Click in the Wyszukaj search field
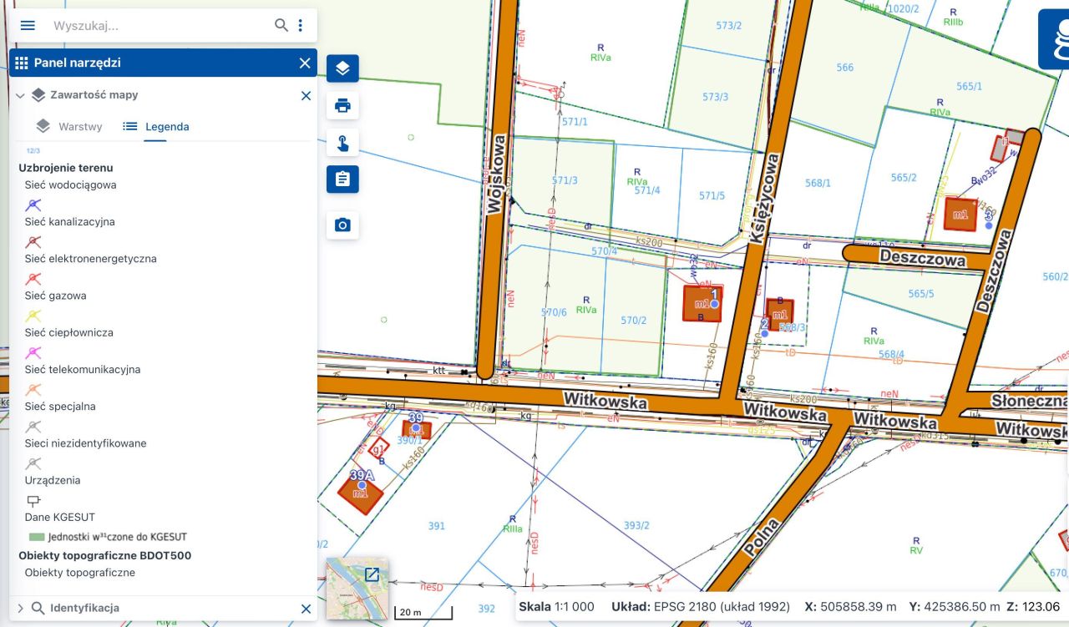Image resolution: width=1069 pixels, height=627 pixels. (159, 25)
